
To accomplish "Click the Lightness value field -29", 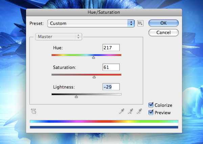I will click(111, 87).
